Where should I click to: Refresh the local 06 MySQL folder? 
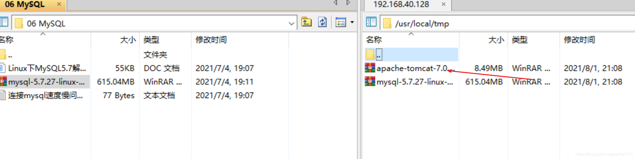tap(322, 22)
